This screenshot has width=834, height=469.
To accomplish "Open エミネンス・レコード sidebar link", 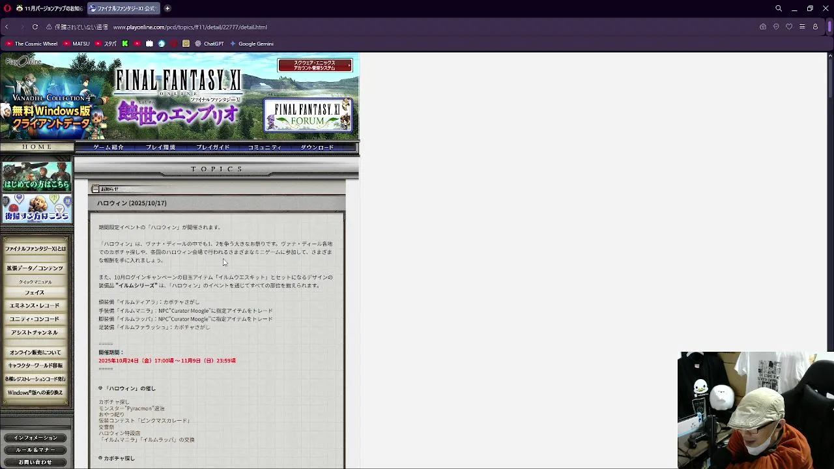I will coord(35,306).
